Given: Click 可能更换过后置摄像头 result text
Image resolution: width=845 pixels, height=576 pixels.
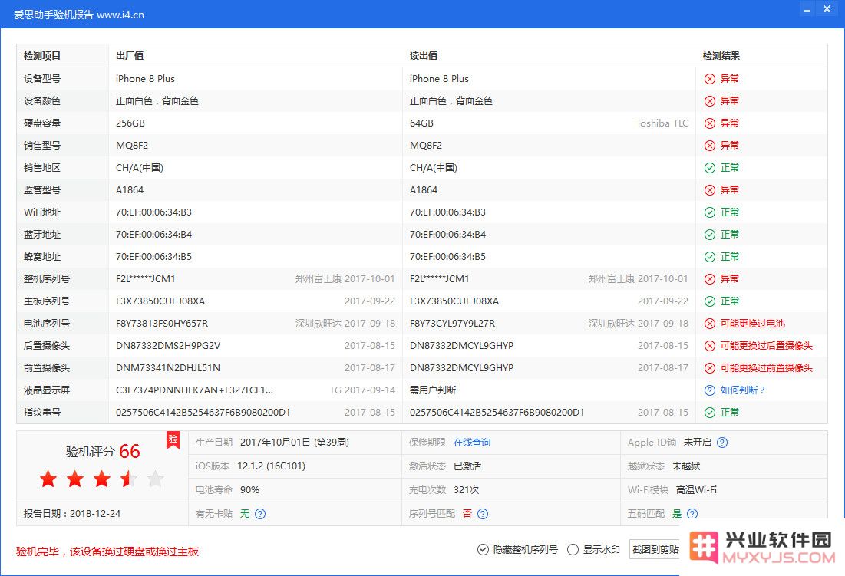Looking at the screenshot, I should coord(766,346).
